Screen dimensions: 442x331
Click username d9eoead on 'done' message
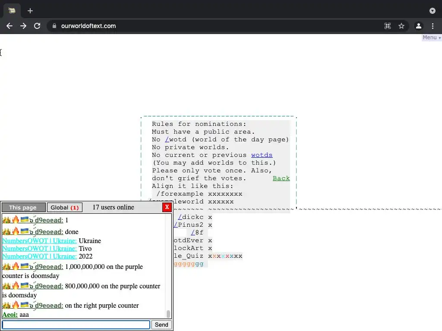(x=49, y=231)
